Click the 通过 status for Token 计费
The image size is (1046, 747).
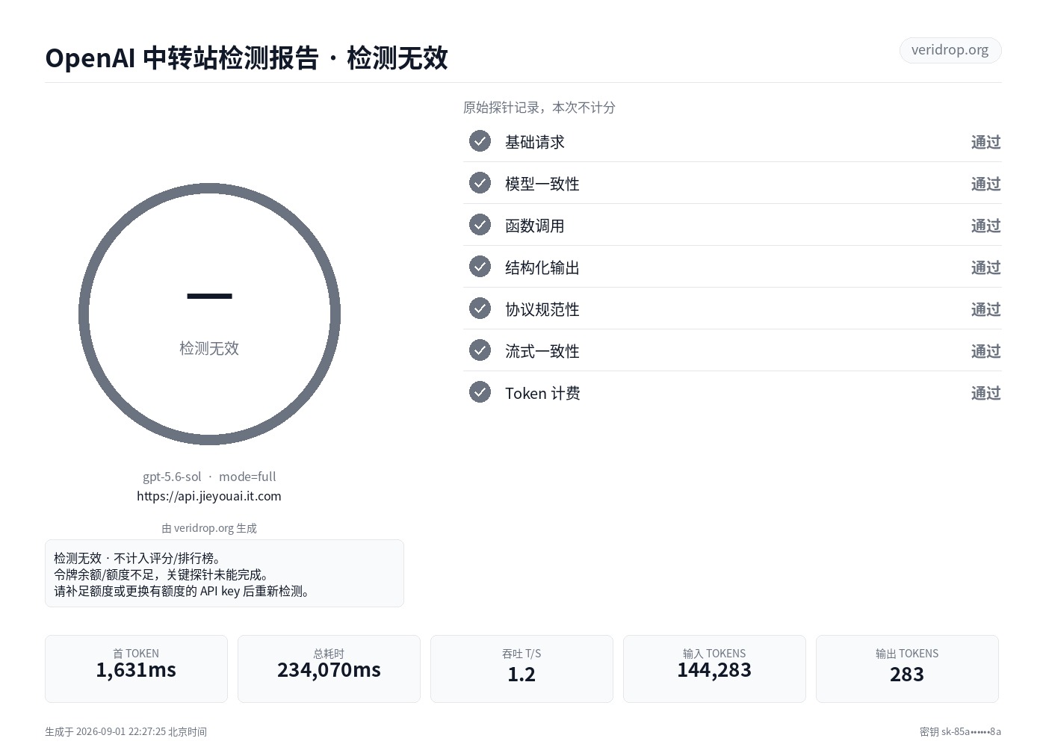[x=985, y=393]
